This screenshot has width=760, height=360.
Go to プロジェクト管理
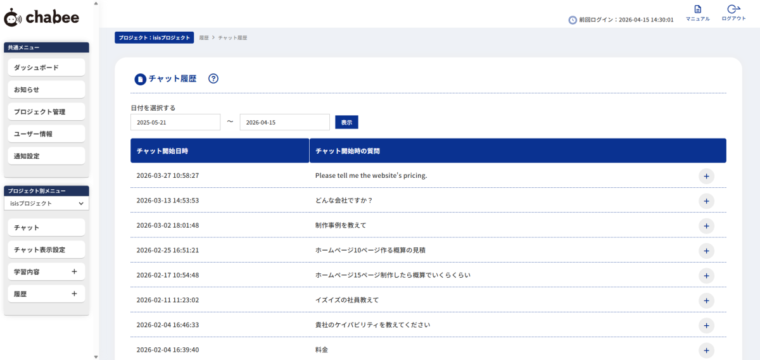click(47, 112)
